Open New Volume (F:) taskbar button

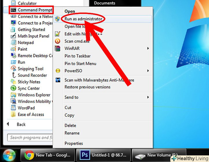pyautogui.click(x=159, y=155)
